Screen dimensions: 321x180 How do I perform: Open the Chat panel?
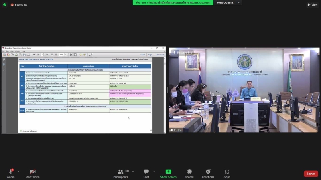(x=146, y=172)
